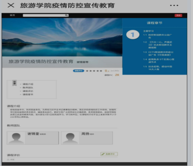The width and height of the screenshot is (193, 166).
Task: Click the five-star rating row
Action: 94,71
